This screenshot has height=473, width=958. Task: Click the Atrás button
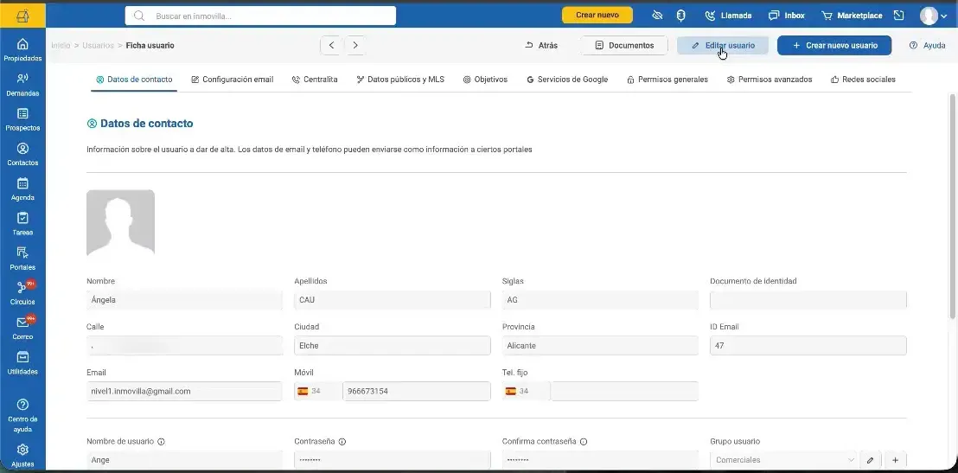click(x=541, y=45)
